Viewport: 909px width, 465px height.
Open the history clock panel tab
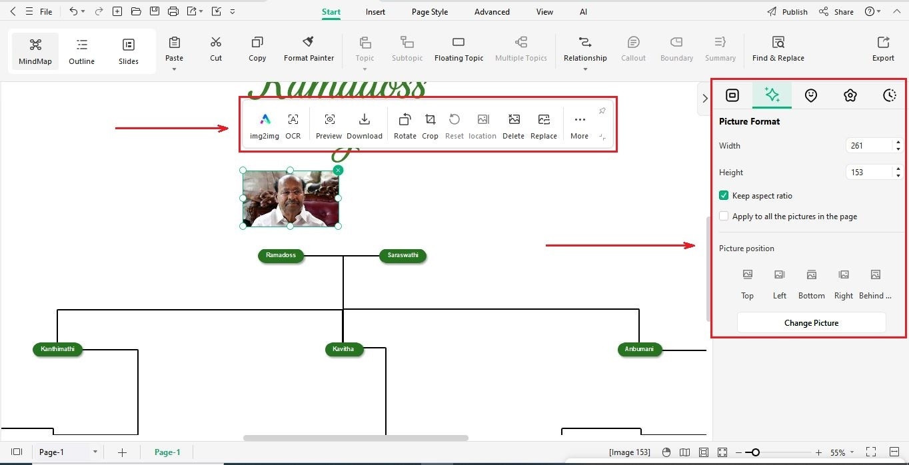[890, 95]
